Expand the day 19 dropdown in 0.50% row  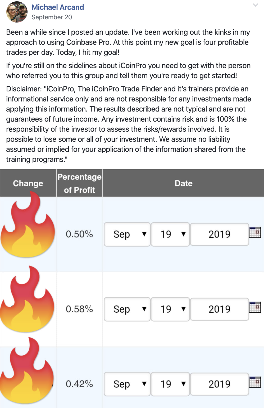(170, 234)
